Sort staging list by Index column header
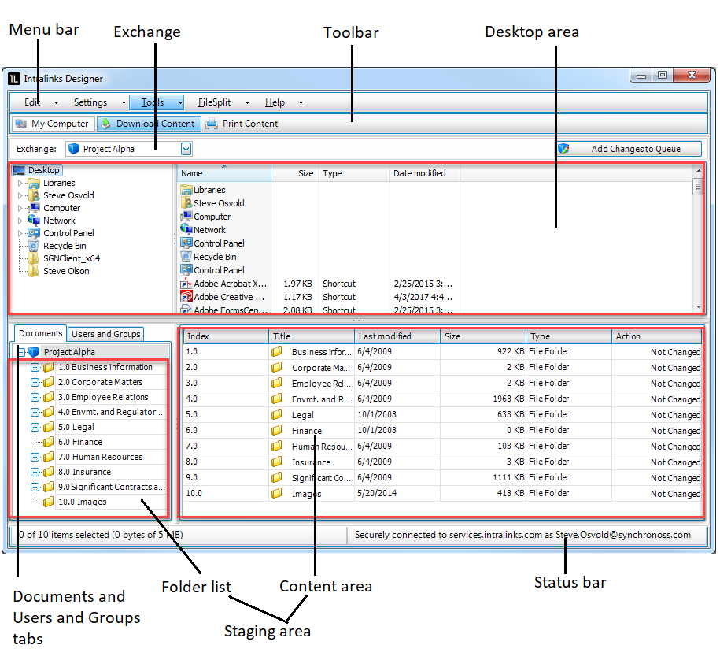 pos(226,336)
